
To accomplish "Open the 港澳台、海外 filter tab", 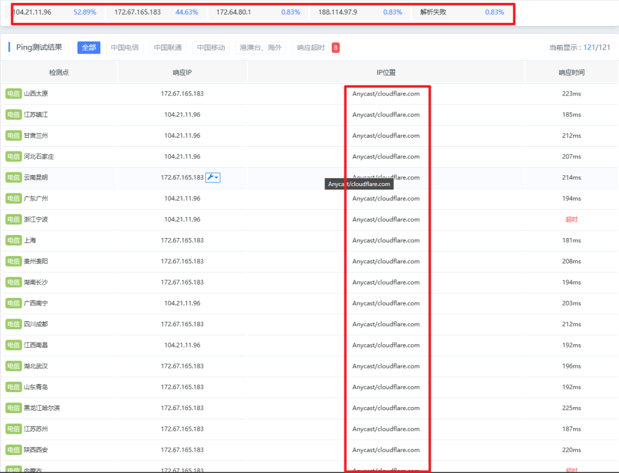I will click(261, 48).
